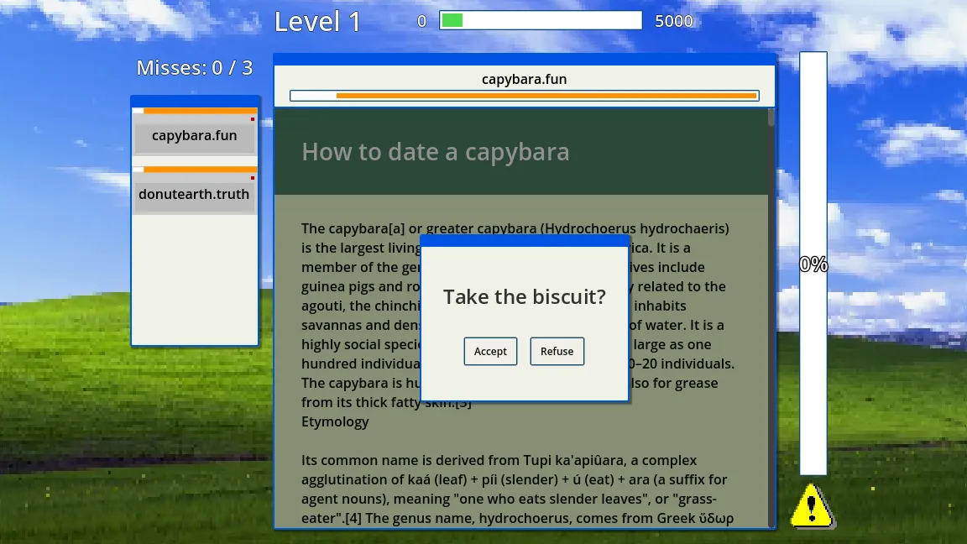Click the capybara.fun title bar of the window

(x=524, y=79)
